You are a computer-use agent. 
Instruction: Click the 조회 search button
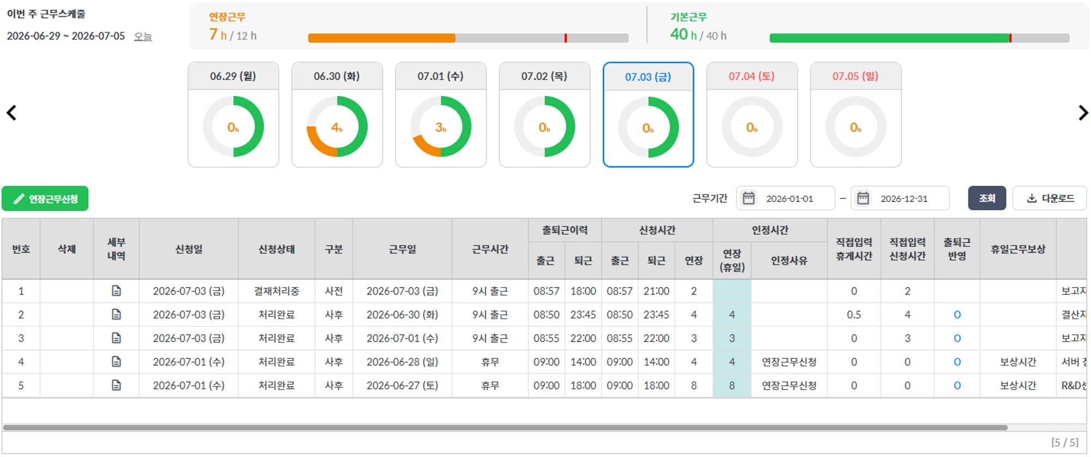[x=987, y=198]
